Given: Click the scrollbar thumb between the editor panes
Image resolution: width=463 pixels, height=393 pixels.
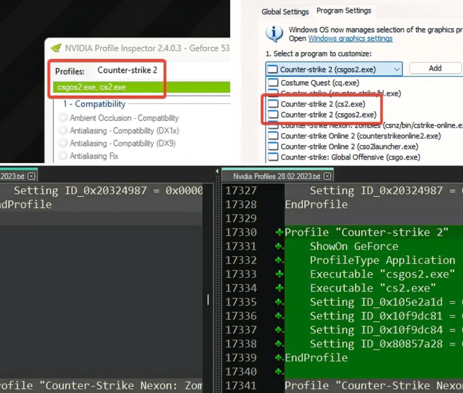Looking at the screenshot, I should 208,300.
